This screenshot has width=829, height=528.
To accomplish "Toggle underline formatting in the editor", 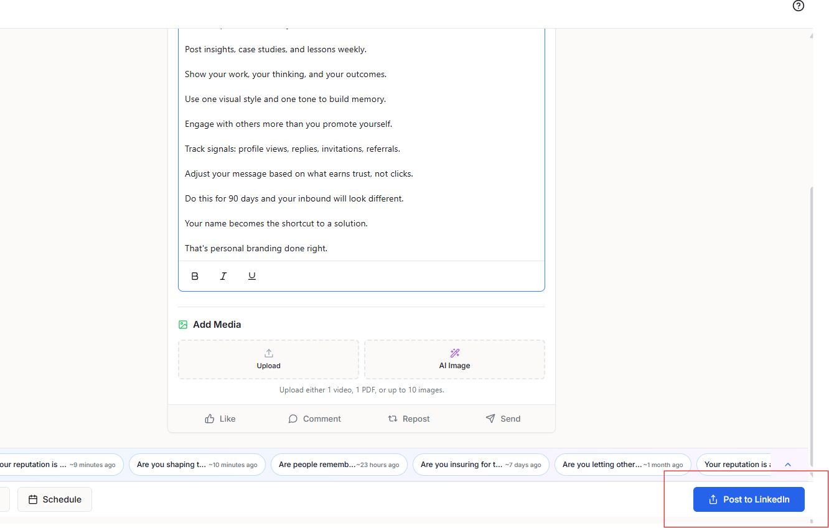I will pyautogui.click(x=252, y=276).
